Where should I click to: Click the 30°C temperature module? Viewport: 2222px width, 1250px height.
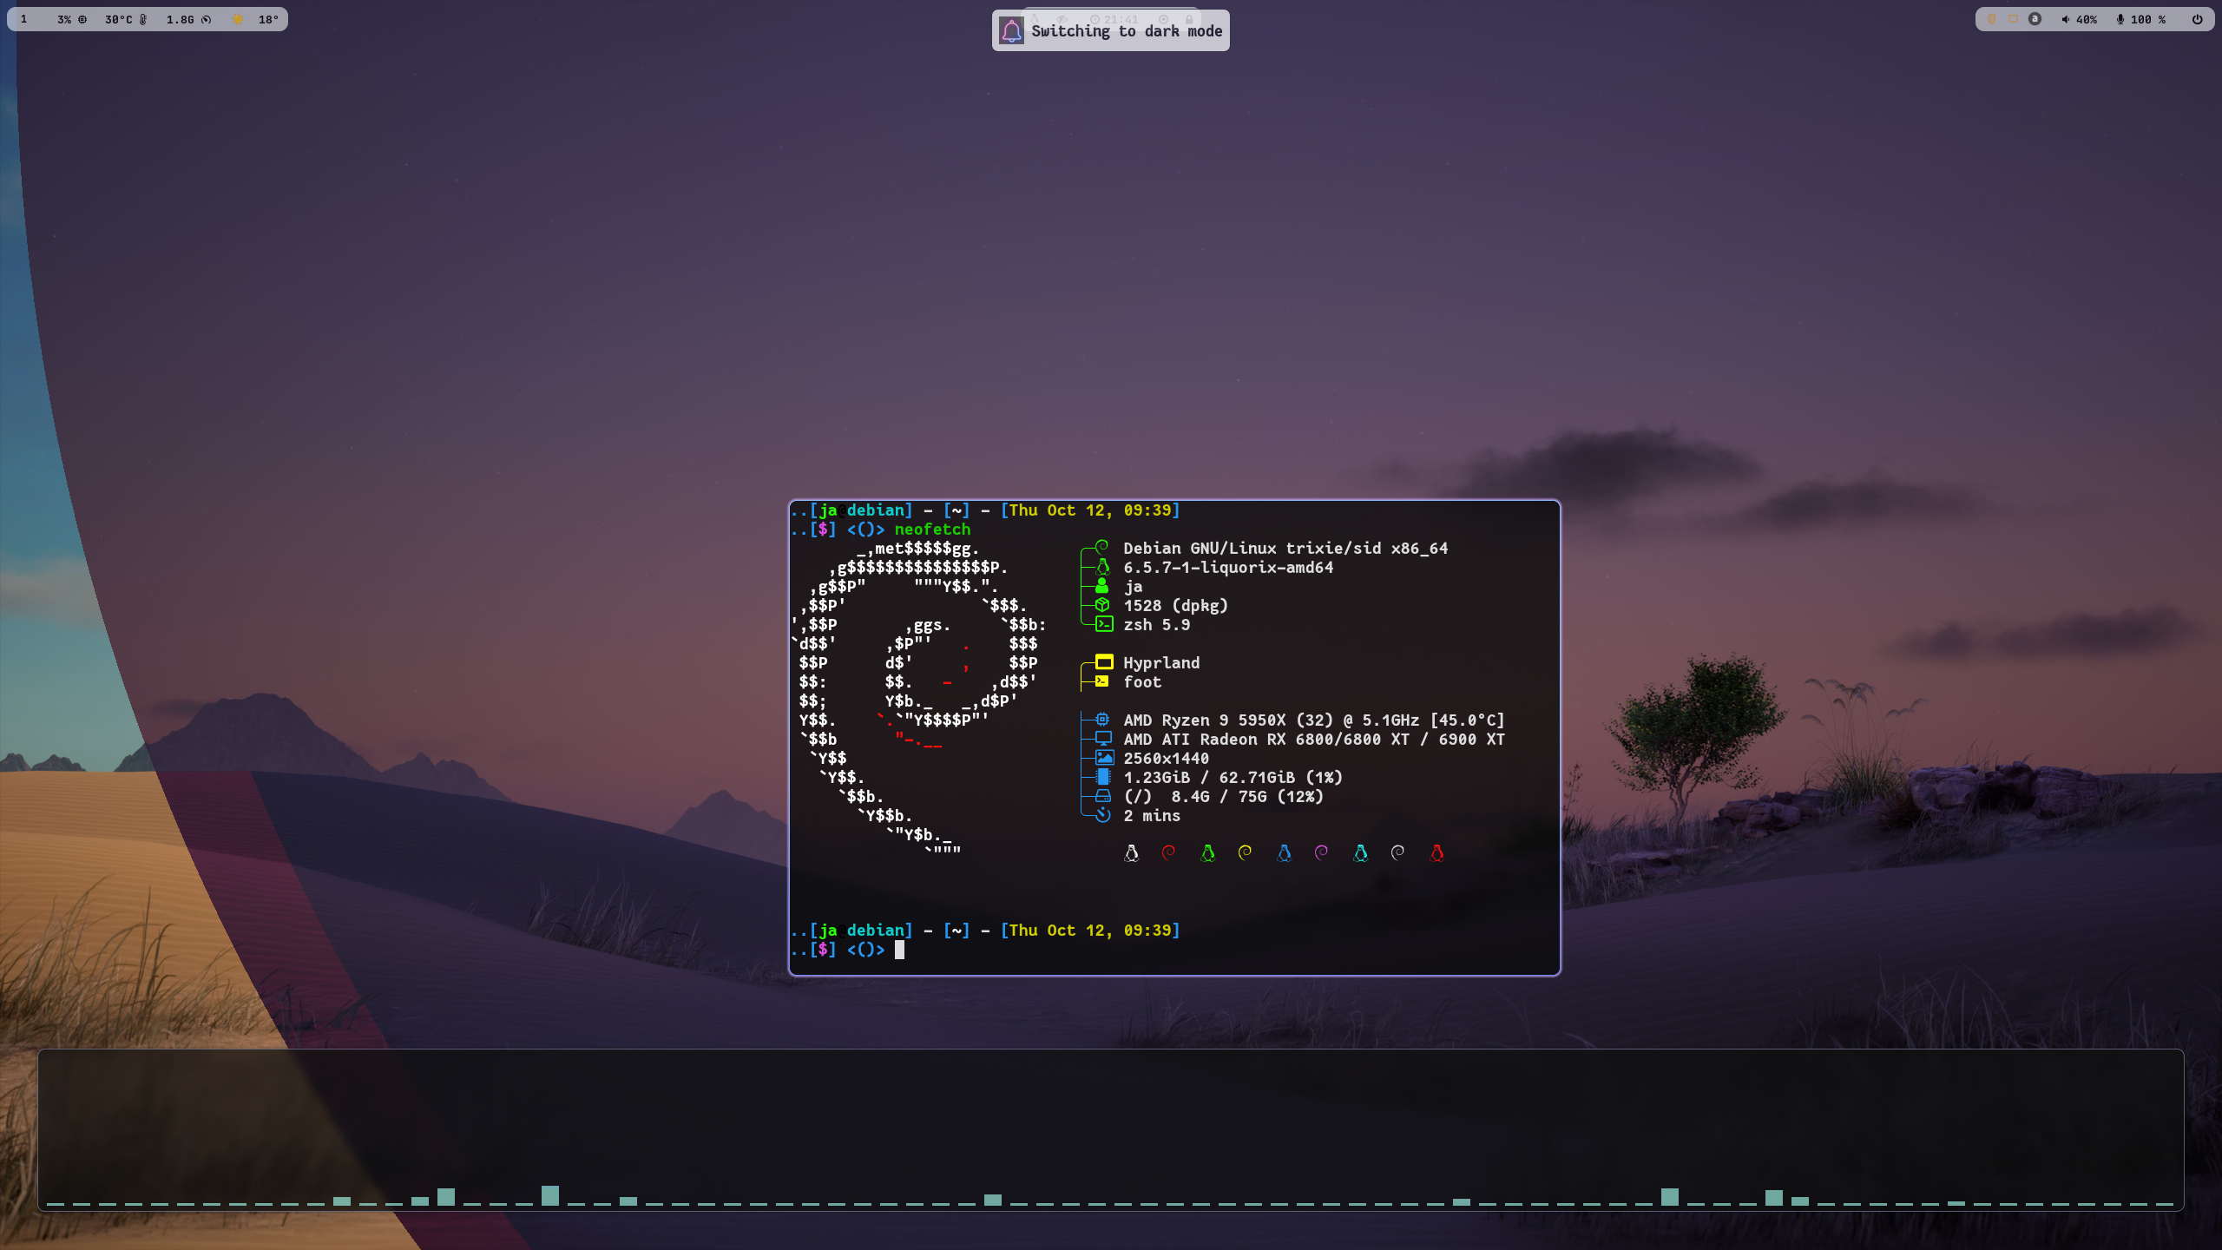125,19
